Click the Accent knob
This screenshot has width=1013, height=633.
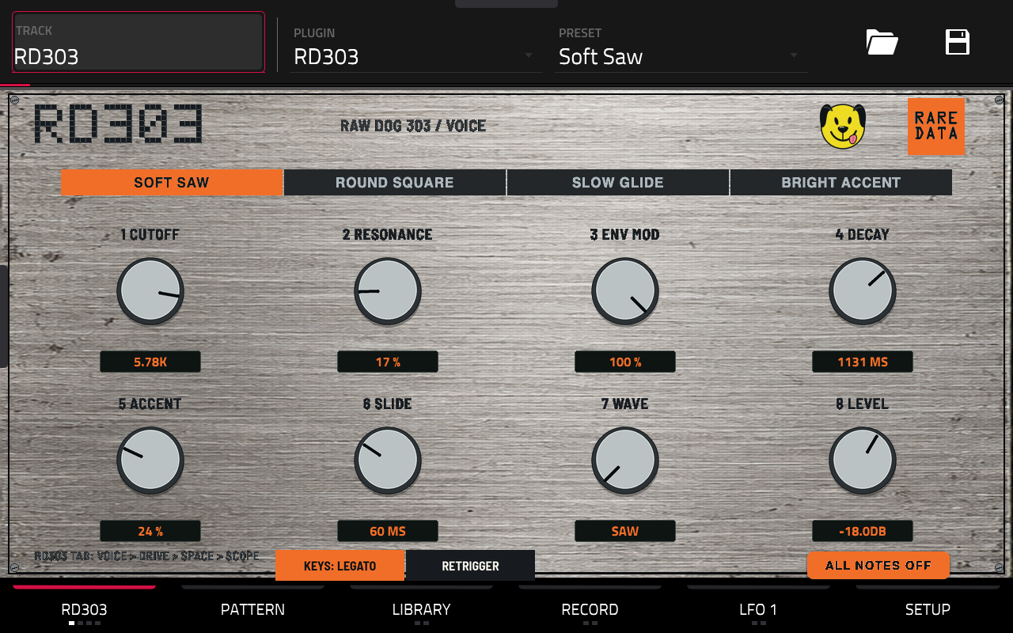point(150,461)
